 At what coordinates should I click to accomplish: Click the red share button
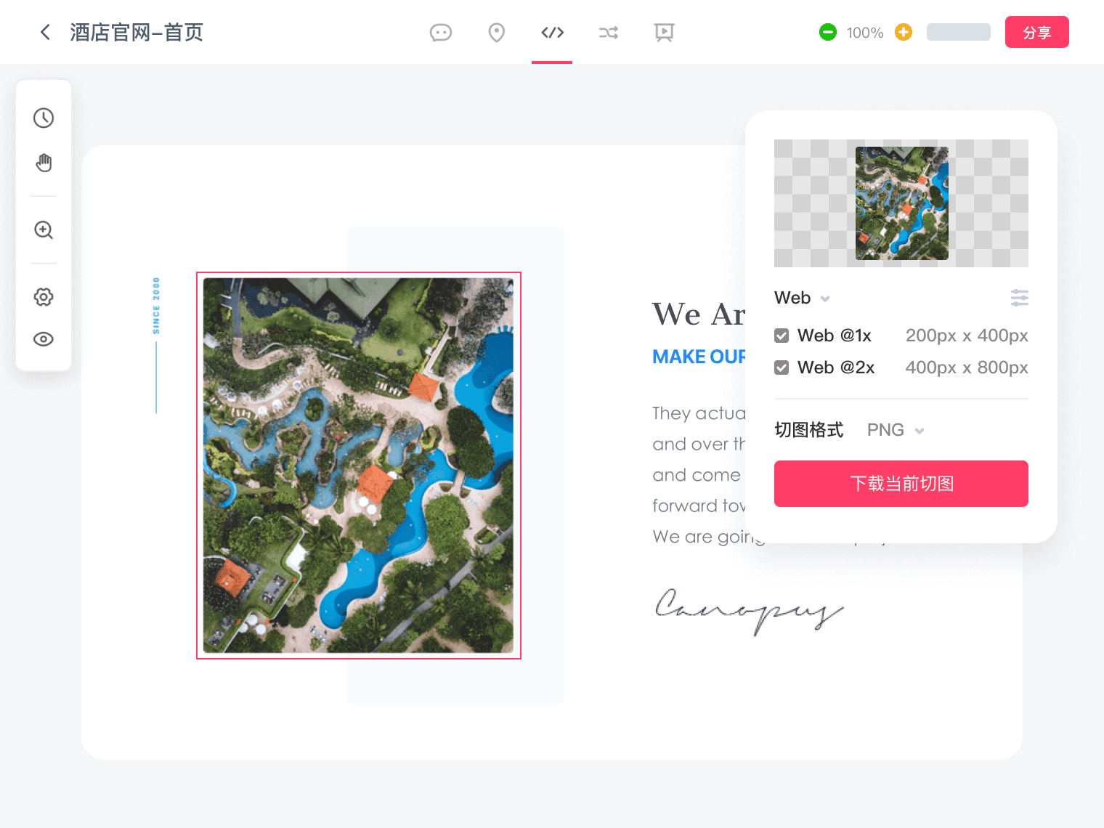click(x=1036, y=32)
